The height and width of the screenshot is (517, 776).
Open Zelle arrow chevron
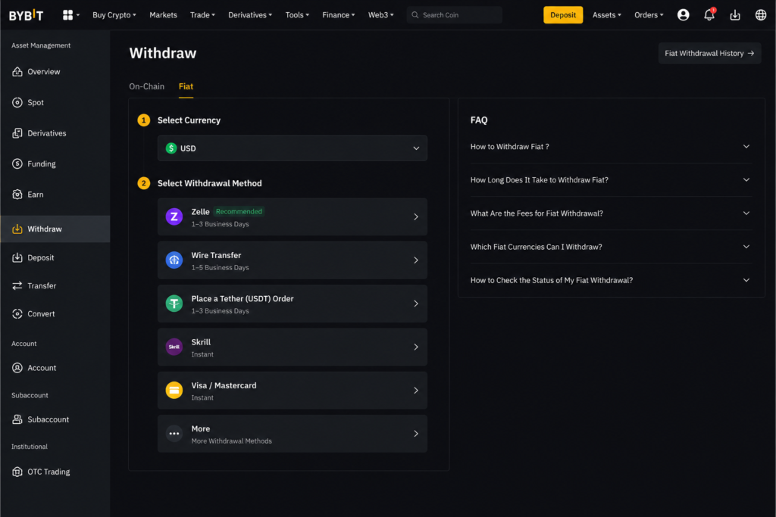click(416, 216)
